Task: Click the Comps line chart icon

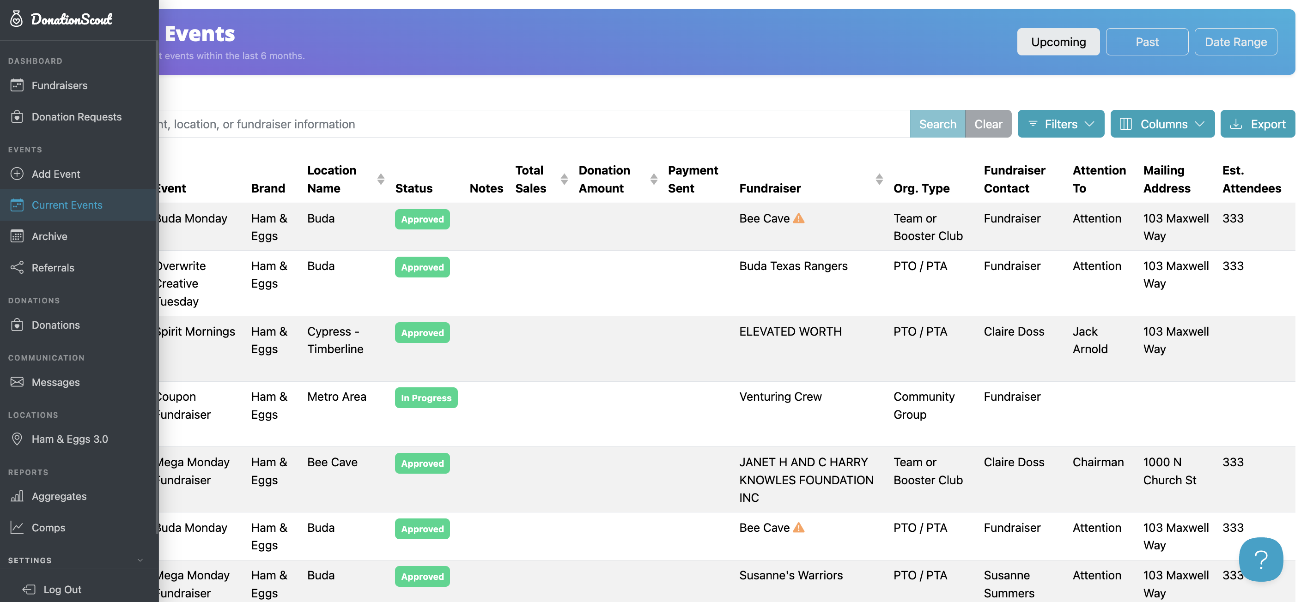Action: click(17, 527)
